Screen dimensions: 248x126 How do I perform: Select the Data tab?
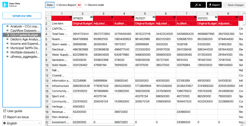pyautogui.click(x=50, y=5)
